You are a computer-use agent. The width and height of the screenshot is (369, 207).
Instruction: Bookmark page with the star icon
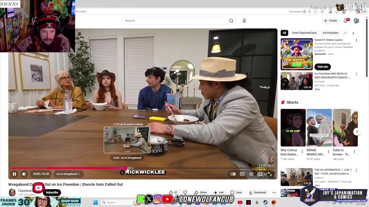tap(315, 11)
